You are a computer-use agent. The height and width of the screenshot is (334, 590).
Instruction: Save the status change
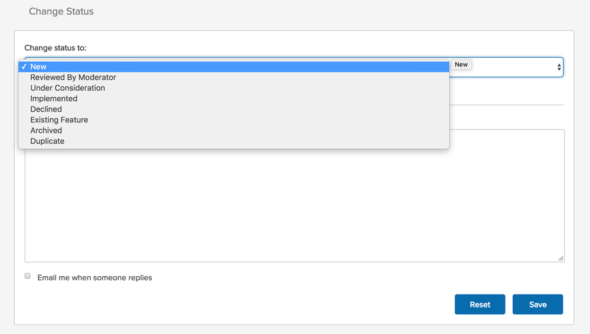(x=537, y=305)
